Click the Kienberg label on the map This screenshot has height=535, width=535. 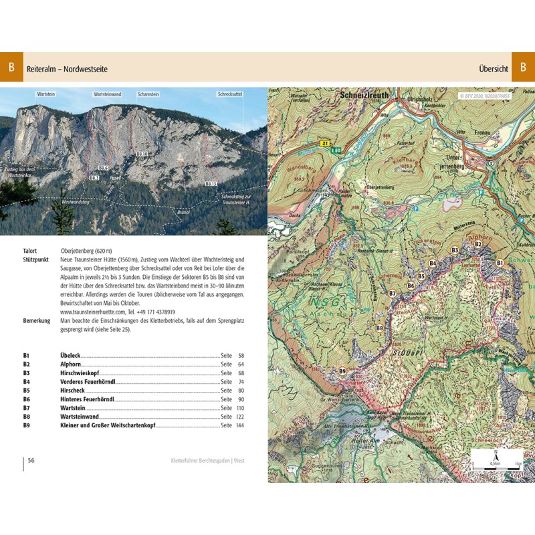click(405, 161)
